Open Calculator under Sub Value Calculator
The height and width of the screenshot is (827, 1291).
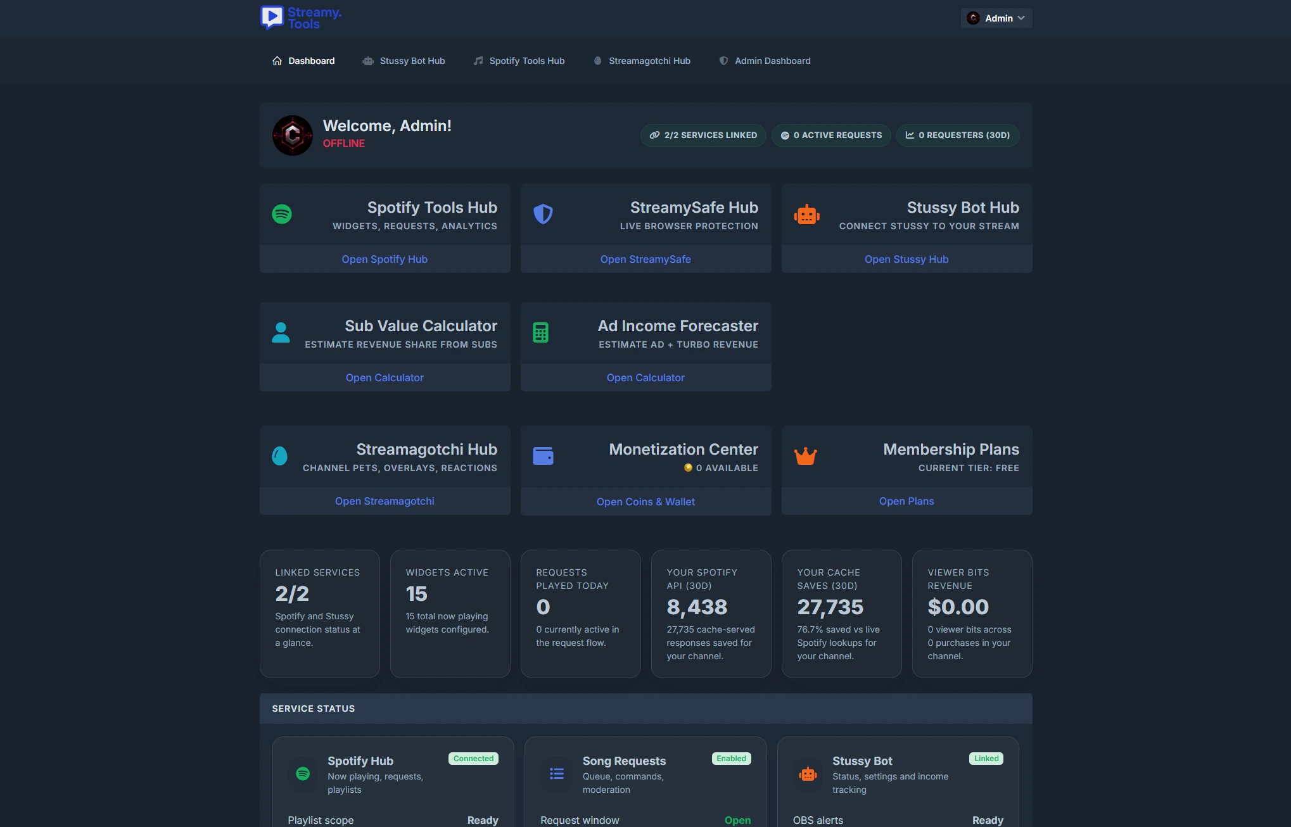[x=385, y=378]
